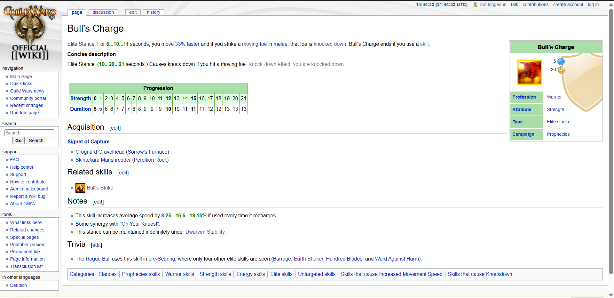Go to a Random page
The width and height of the screenshot is (614, 298).
coord(24,113)
